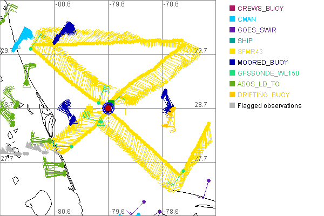Select the GPSSONDE_WL150 legend label

268,73
